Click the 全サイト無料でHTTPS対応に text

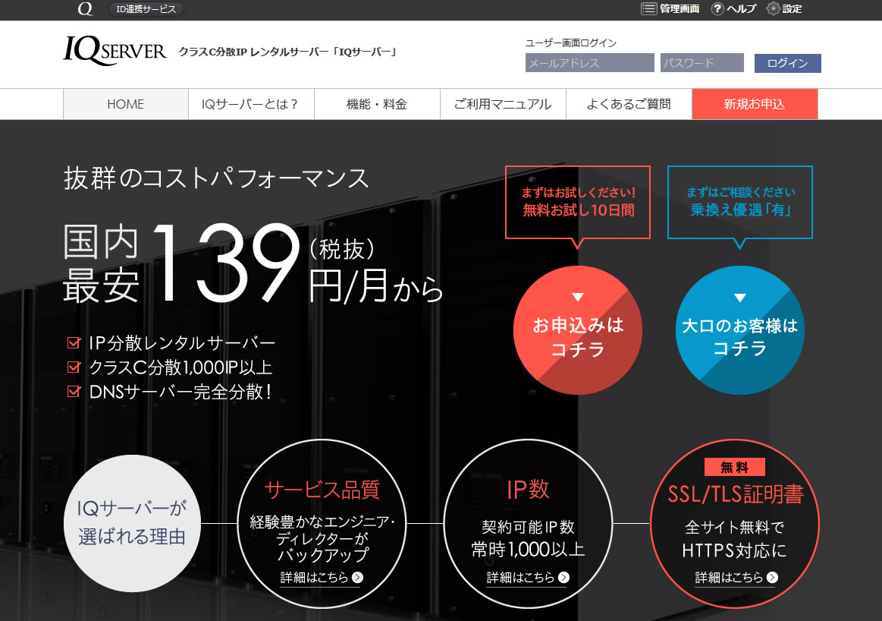point(734,539)
